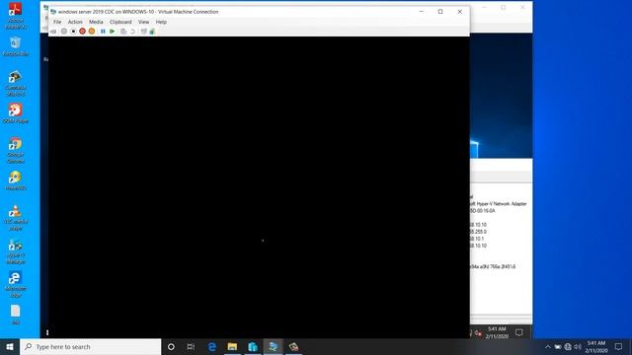
Task: Open the notification icon in the background VM window
Action: coord(519,332)
